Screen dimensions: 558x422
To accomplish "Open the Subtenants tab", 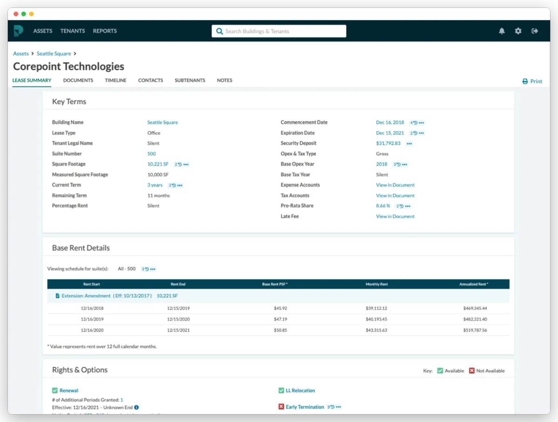I will (190, 80).
